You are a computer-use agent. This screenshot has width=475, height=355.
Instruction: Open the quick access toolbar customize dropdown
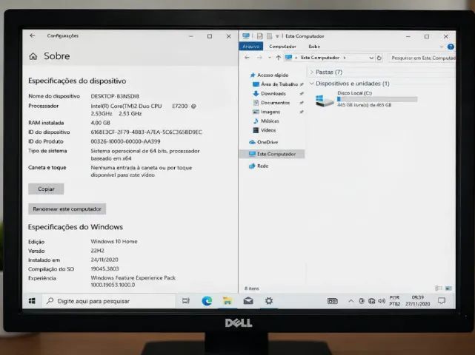pyautogui.click(x=277, y=36)
